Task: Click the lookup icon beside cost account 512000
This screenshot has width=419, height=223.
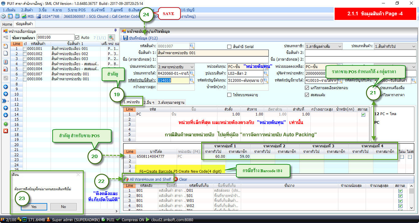Action: click(x=266, y=80)
